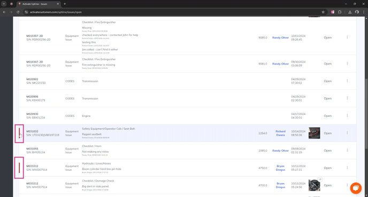The height and width of the screenshot is (197, 368).
Task: Go forward in browser history
Action: [11, 12]
